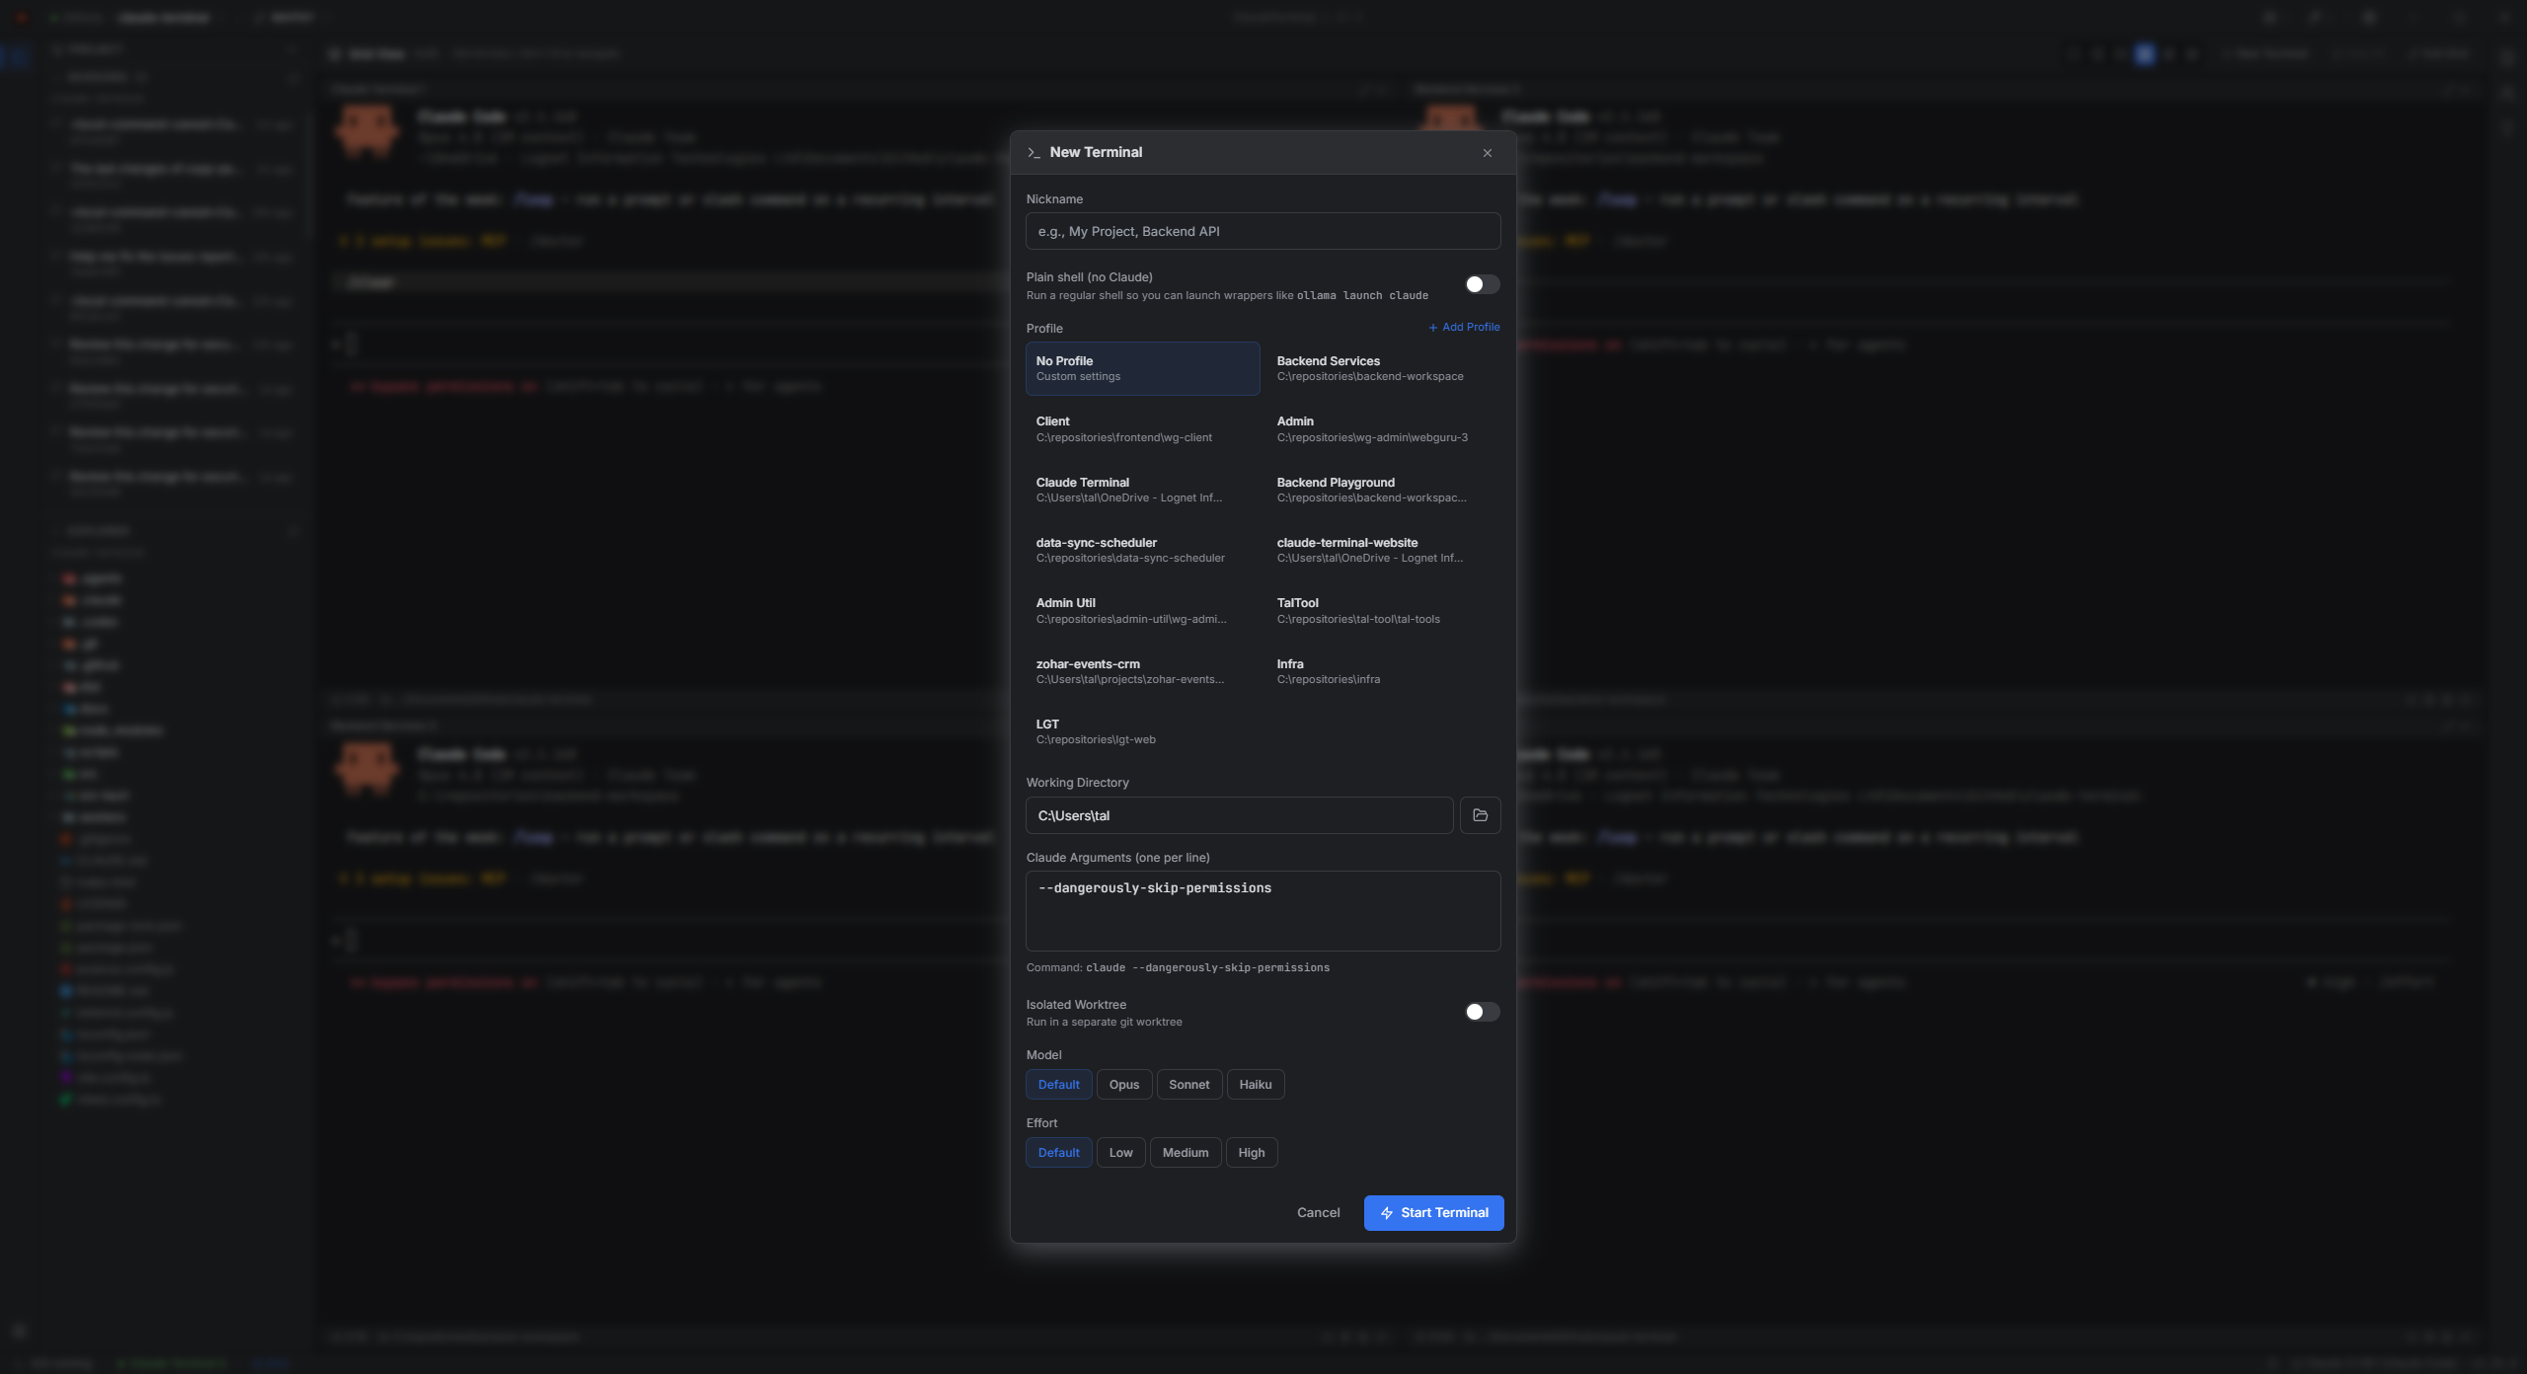This screenshot has width=2527, height=1374.
Task: Select the Default model option
Action: tap(1058, 1084)
